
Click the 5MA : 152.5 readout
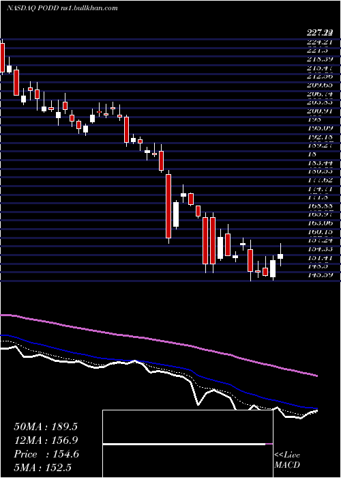pos(44,467)
